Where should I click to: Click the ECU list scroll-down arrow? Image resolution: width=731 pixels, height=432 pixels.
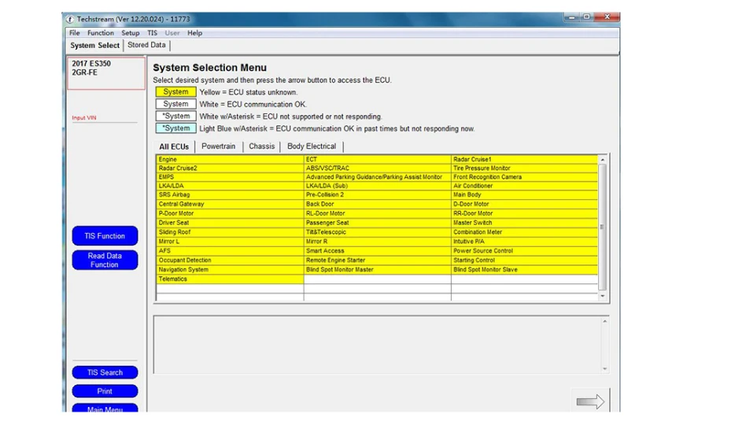(602, 296)
